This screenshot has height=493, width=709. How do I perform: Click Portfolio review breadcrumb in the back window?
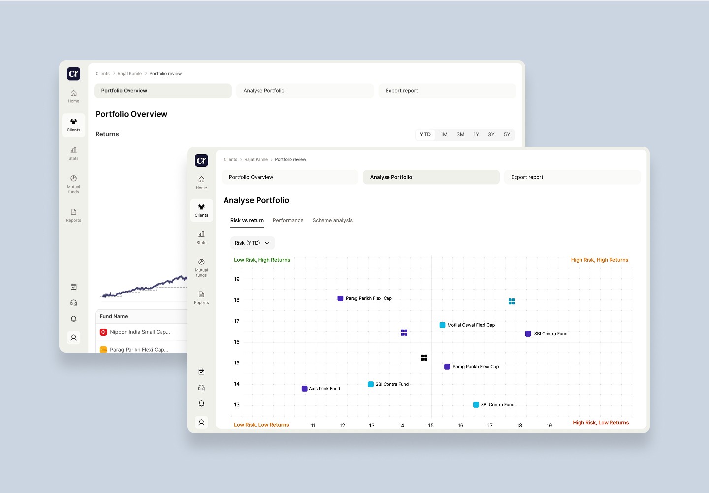click(x=165, y=74)
